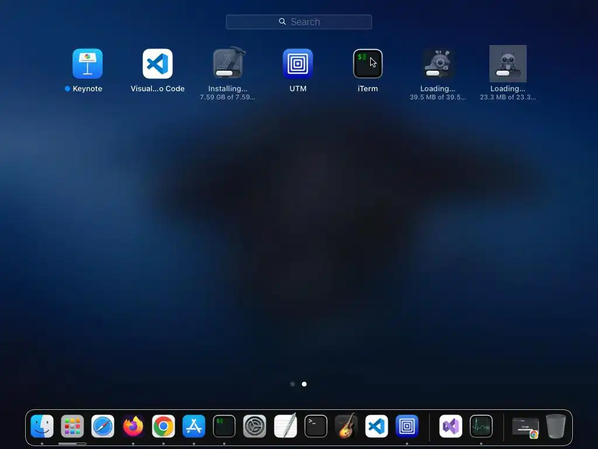The image size is (598, 449).
Task: Click the Launchpad search field
Action: 298,22
